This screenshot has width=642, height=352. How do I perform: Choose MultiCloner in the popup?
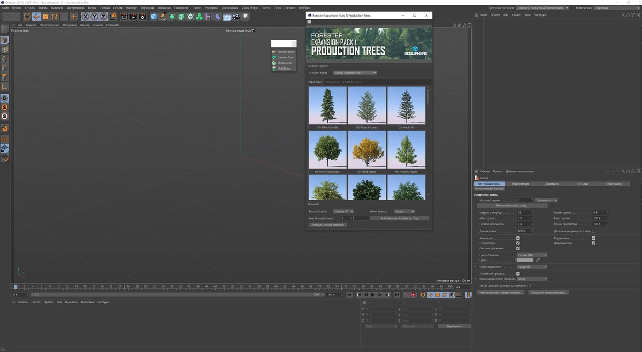[284, 63]
